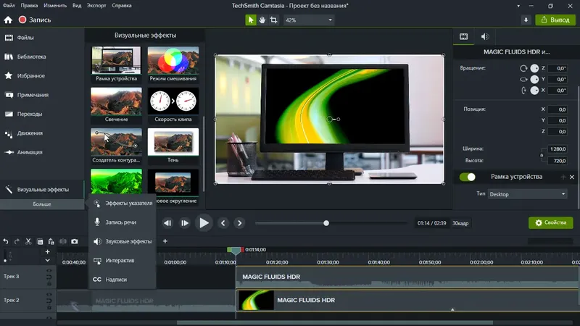Select the pan hand tool
580x326 pixels.
pyautogui.click(x=262, y=20)
